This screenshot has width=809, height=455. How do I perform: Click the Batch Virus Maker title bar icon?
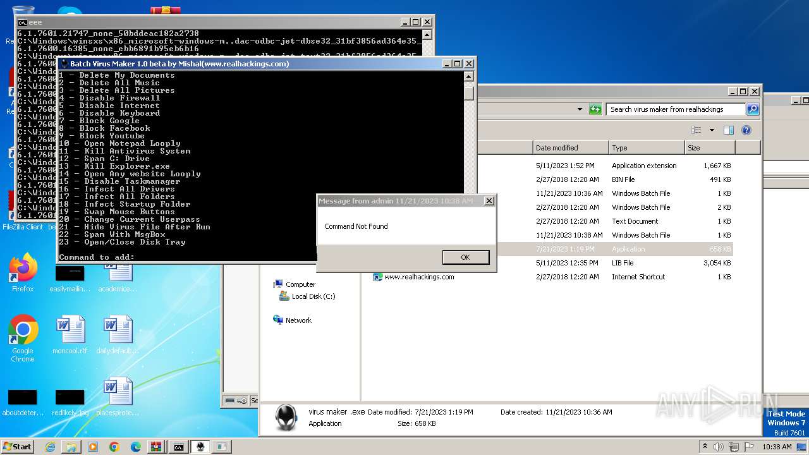tap(64, 64)
